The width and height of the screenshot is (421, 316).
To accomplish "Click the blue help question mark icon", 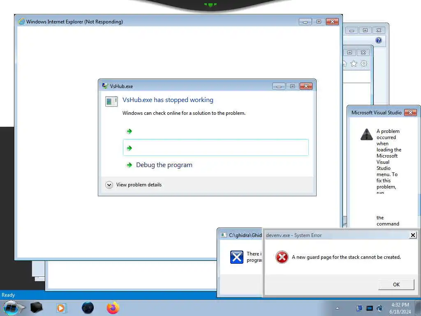I will coord(379,40).
